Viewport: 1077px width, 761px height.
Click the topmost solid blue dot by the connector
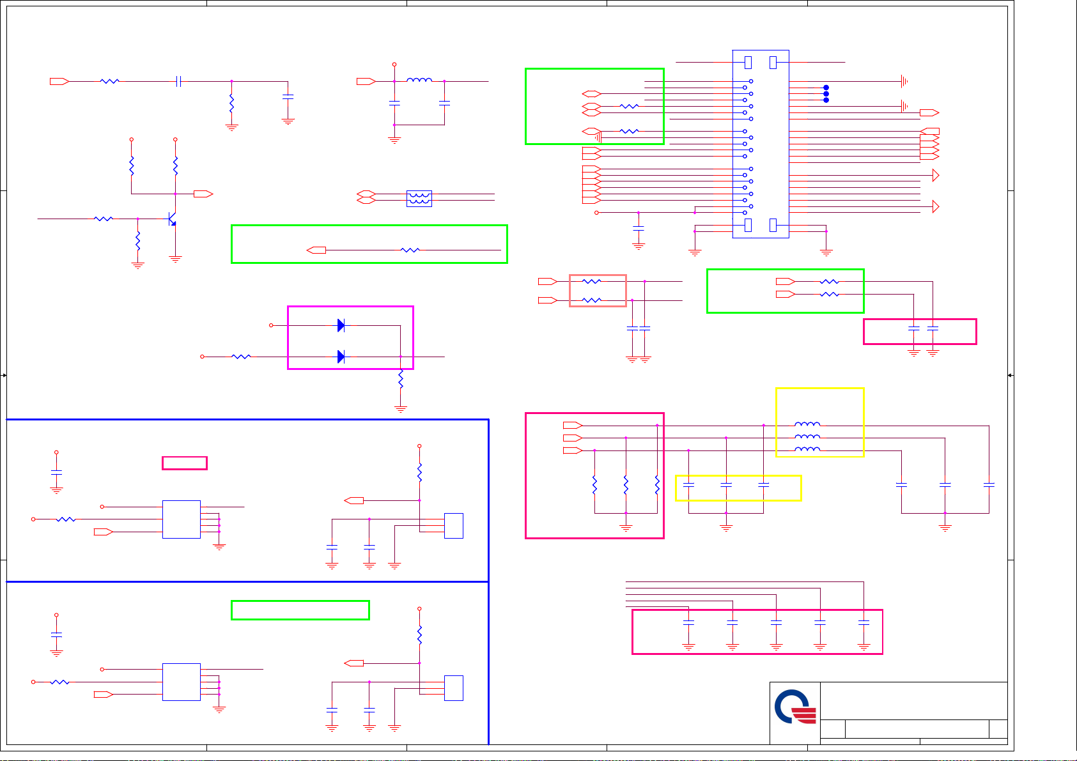click(826, 88)
